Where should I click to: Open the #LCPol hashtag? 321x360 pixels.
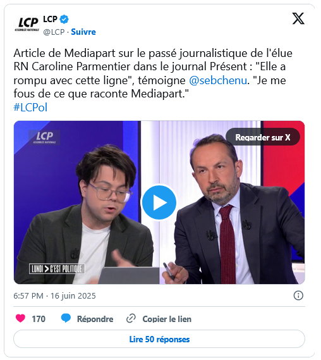[x=30, y=108]
